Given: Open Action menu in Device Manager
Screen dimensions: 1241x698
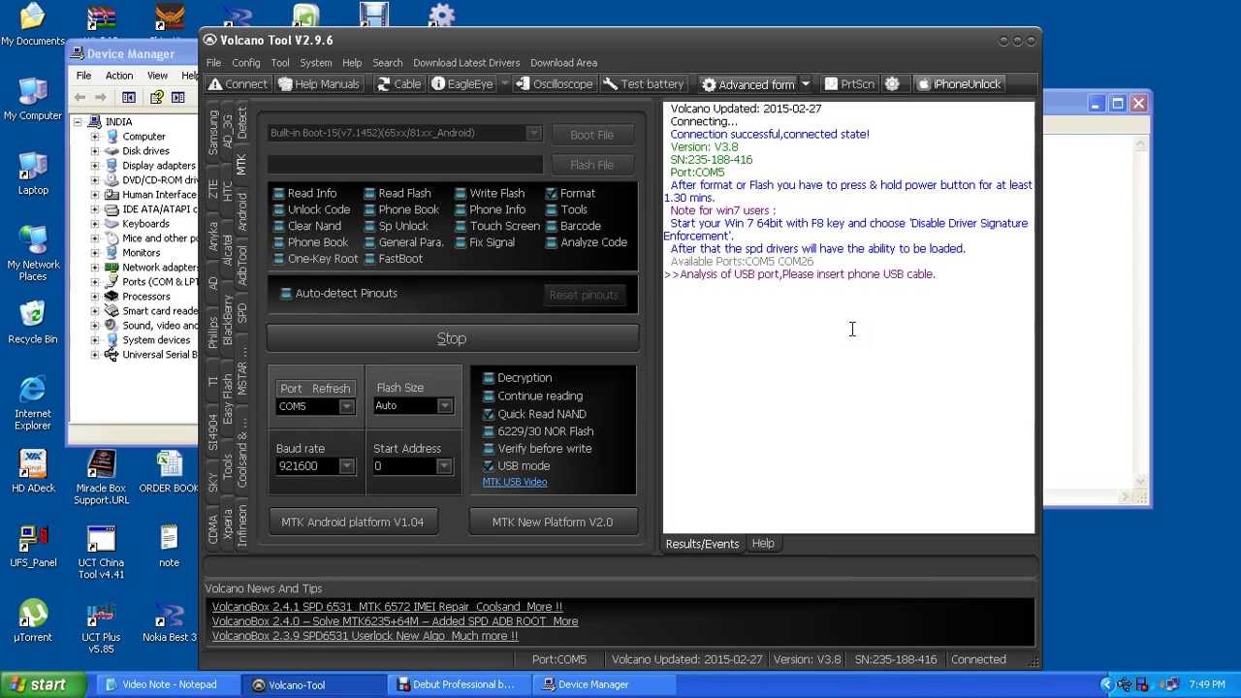Looking at the screenshot, I should [119, 76].
